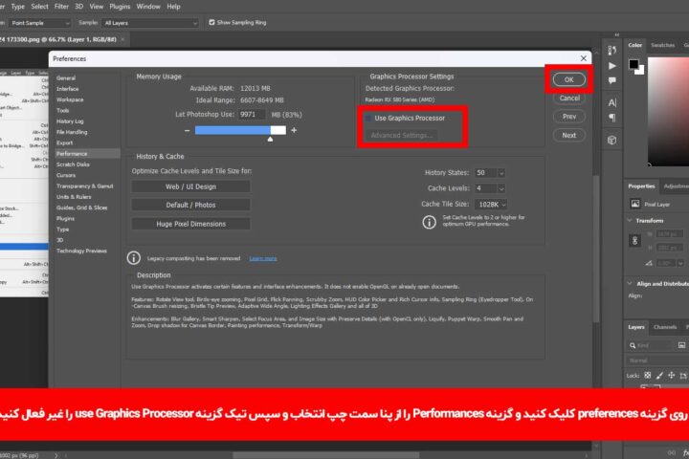Click the memory usage slider bar
689x459 pixels.
(240, 130)
